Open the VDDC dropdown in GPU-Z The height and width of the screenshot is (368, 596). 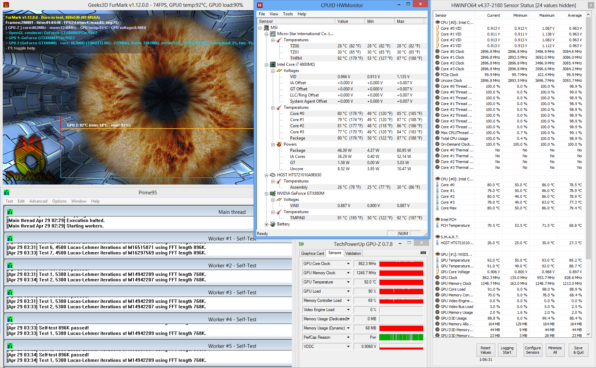click(x=348, y=347)
